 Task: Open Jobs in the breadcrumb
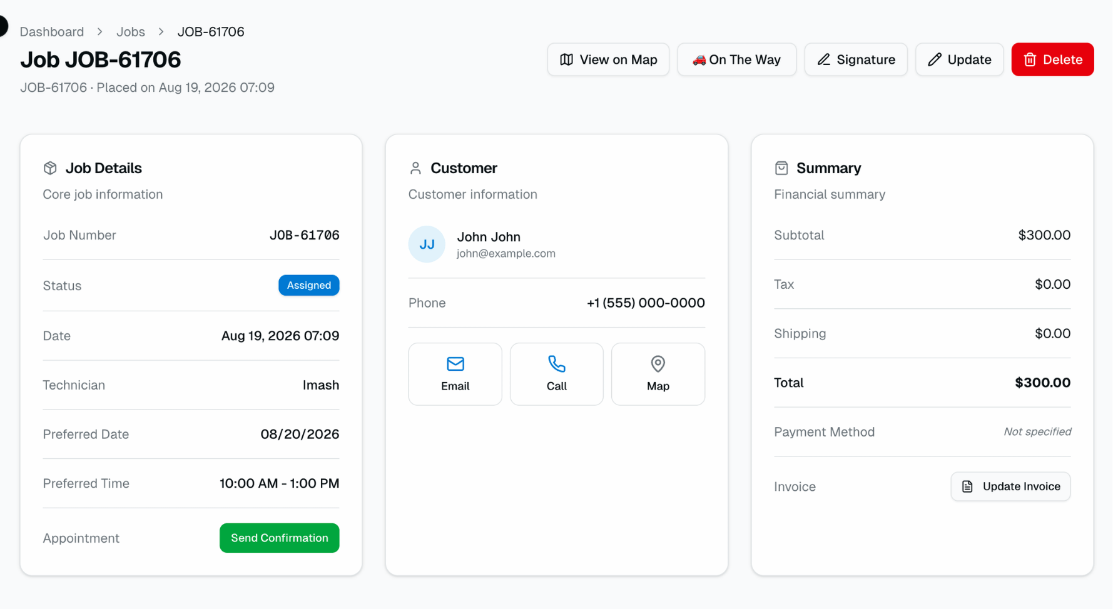pyautogui.click(x=131, y=32)
